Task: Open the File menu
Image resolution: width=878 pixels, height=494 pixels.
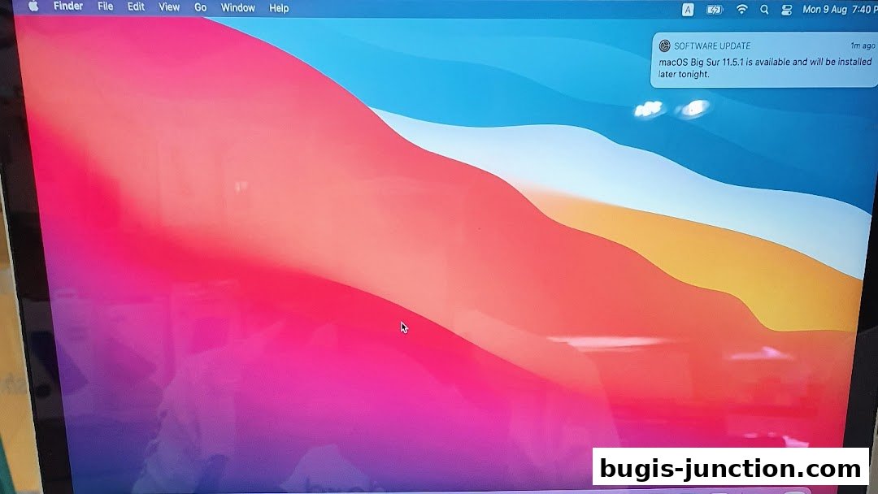Action: pos(105,6)
